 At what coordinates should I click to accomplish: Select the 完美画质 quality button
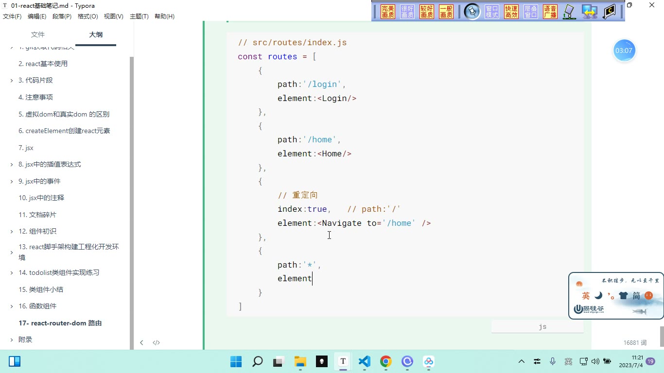(388, 12)
